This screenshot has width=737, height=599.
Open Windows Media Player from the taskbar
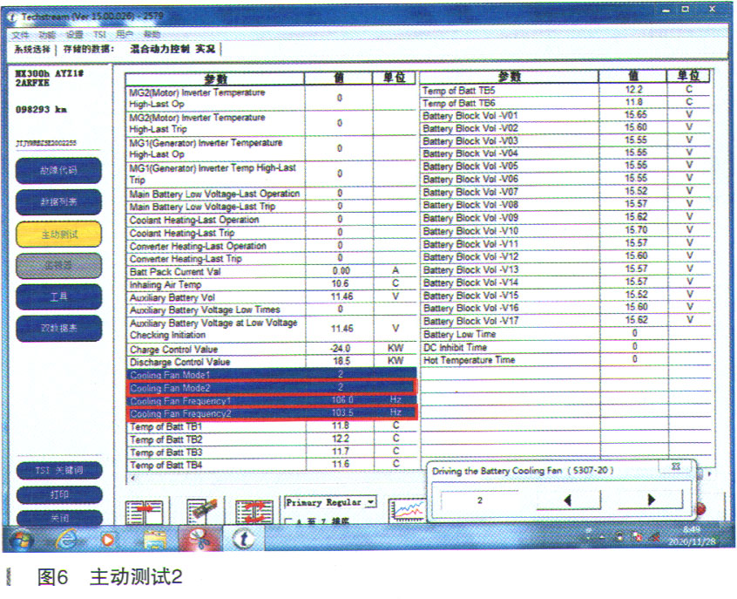(108, 539)
